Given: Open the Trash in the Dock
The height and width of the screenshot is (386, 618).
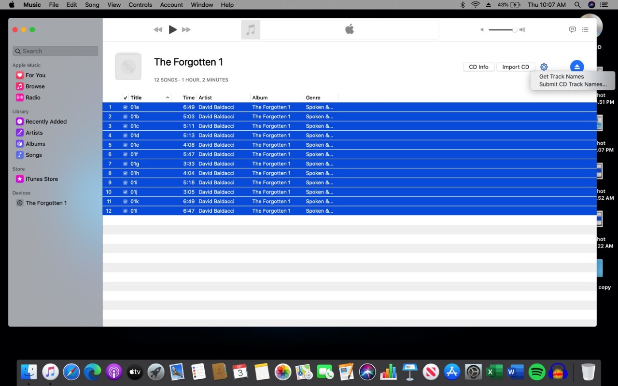Looking at the screenshot, I should [588, 372].
